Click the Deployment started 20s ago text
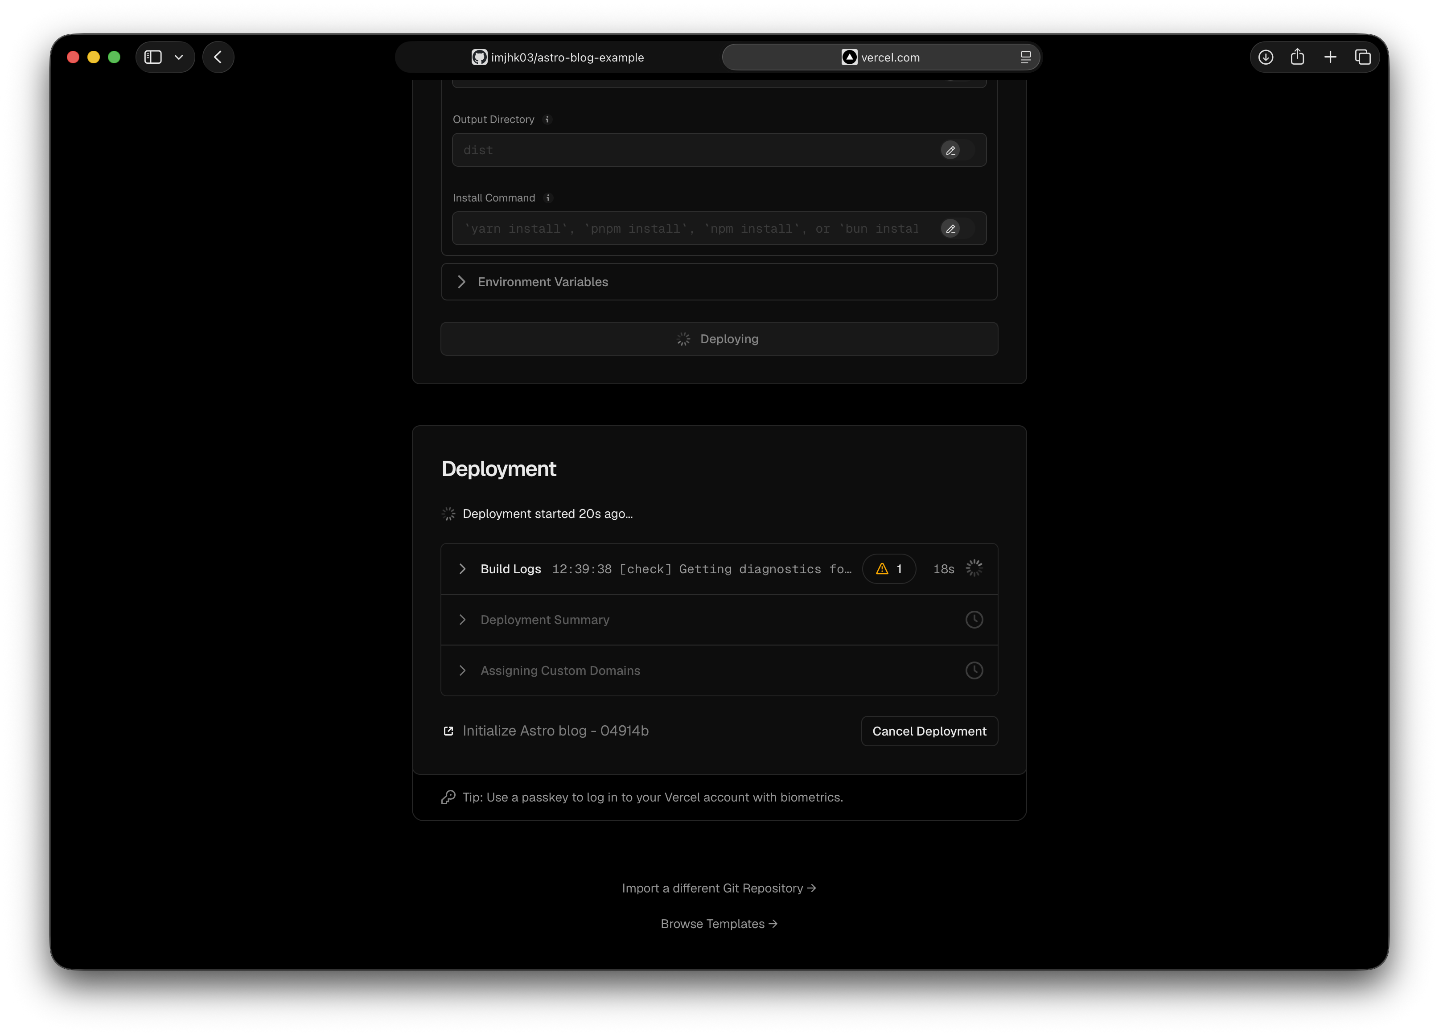 (547, 514)
